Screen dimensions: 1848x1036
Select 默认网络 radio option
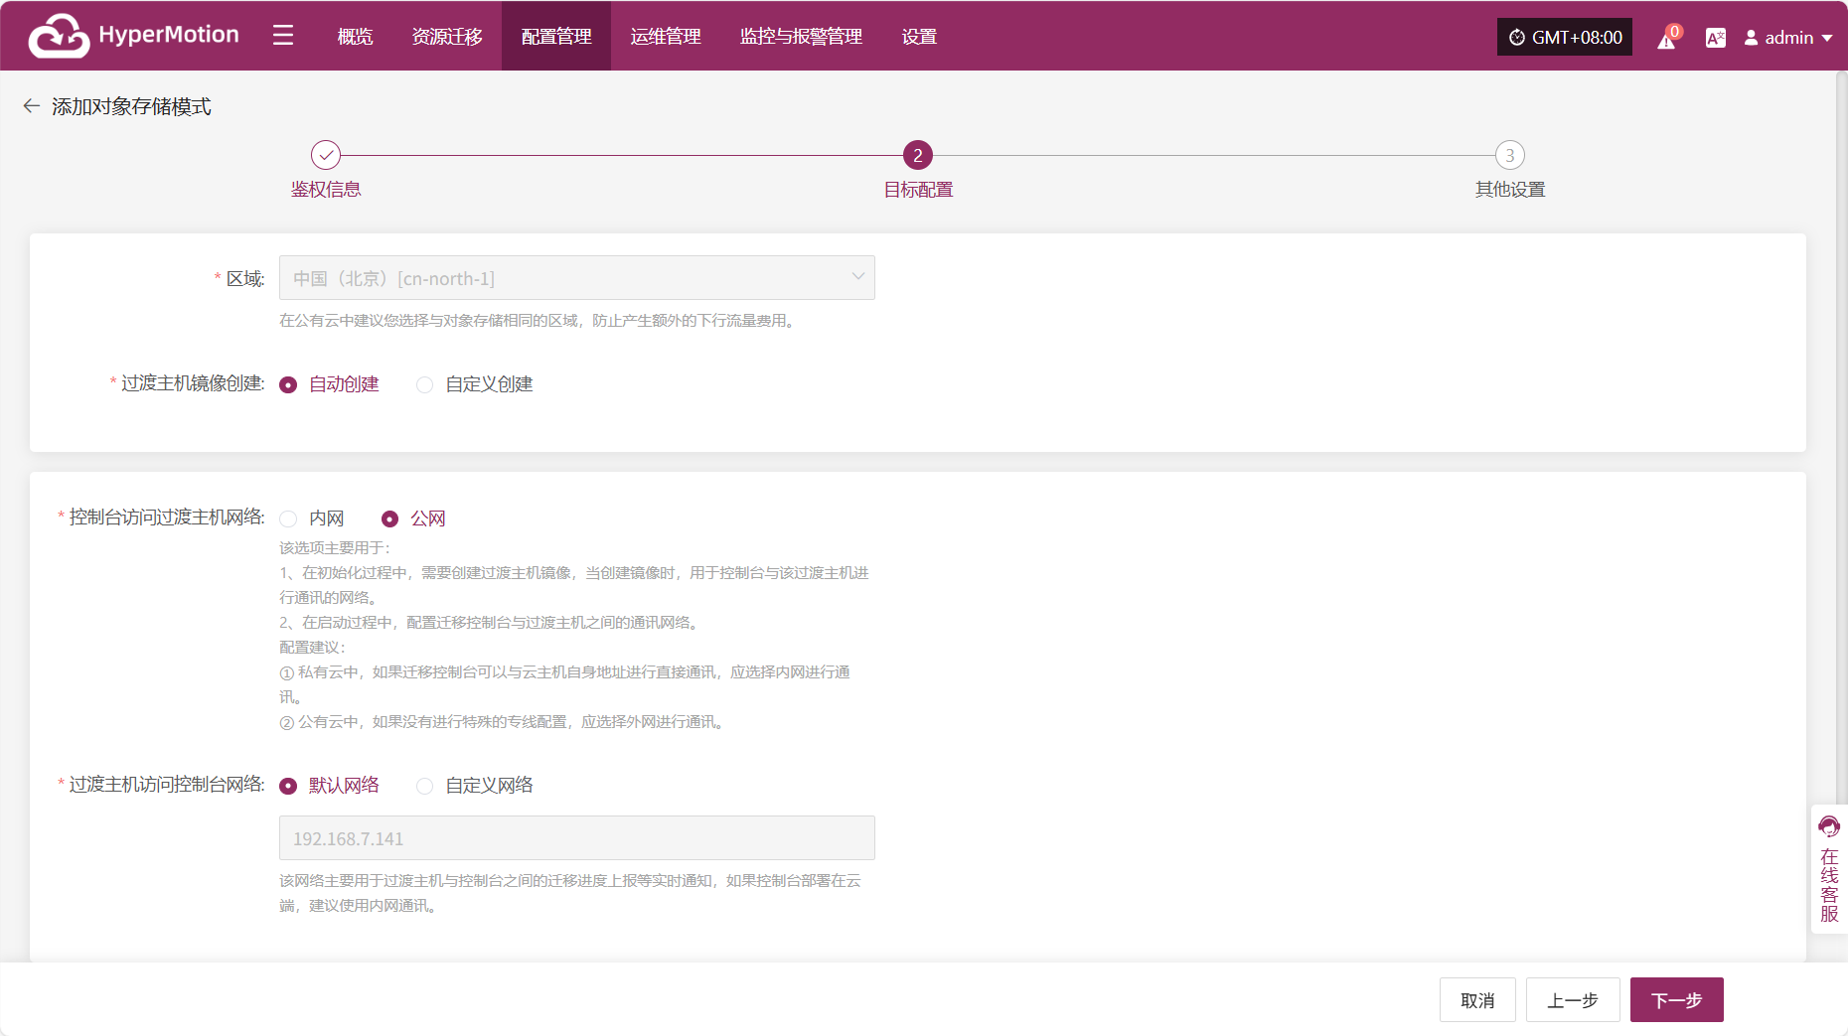330,786
